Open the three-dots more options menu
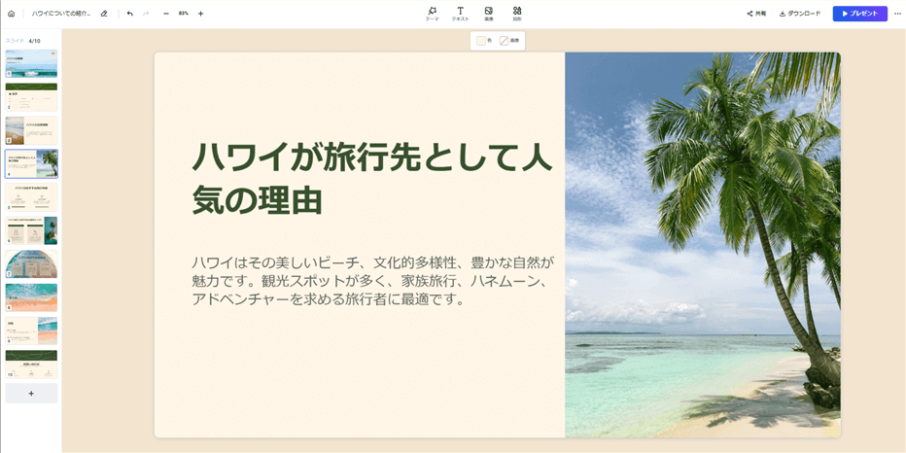The width and height of the screenshot is (906, 453). pos(897,14)
